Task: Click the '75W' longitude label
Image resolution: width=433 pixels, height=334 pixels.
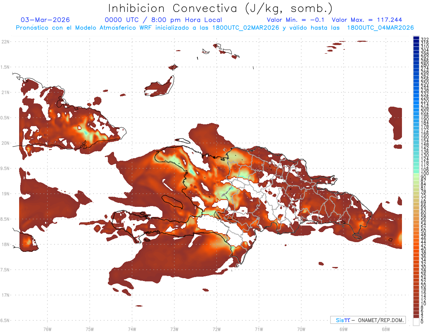Action: click(89, 329)
